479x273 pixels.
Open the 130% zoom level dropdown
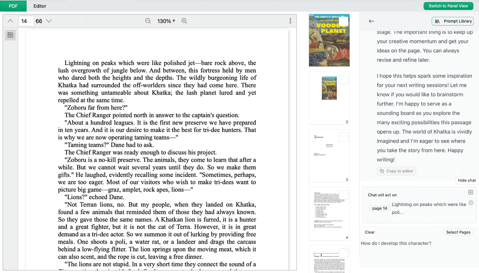click(166, 21)
